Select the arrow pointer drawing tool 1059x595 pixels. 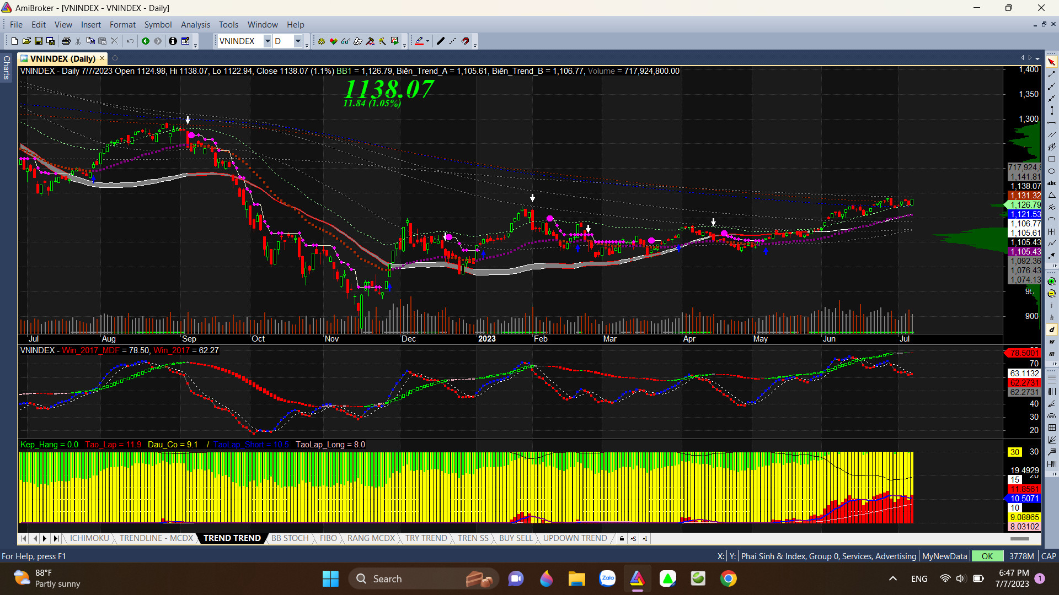[1052, 62]
